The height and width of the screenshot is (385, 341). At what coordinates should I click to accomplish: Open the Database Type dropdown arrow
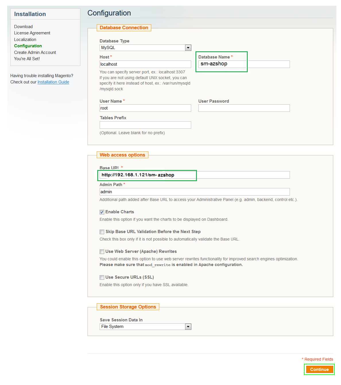point(188,48)
